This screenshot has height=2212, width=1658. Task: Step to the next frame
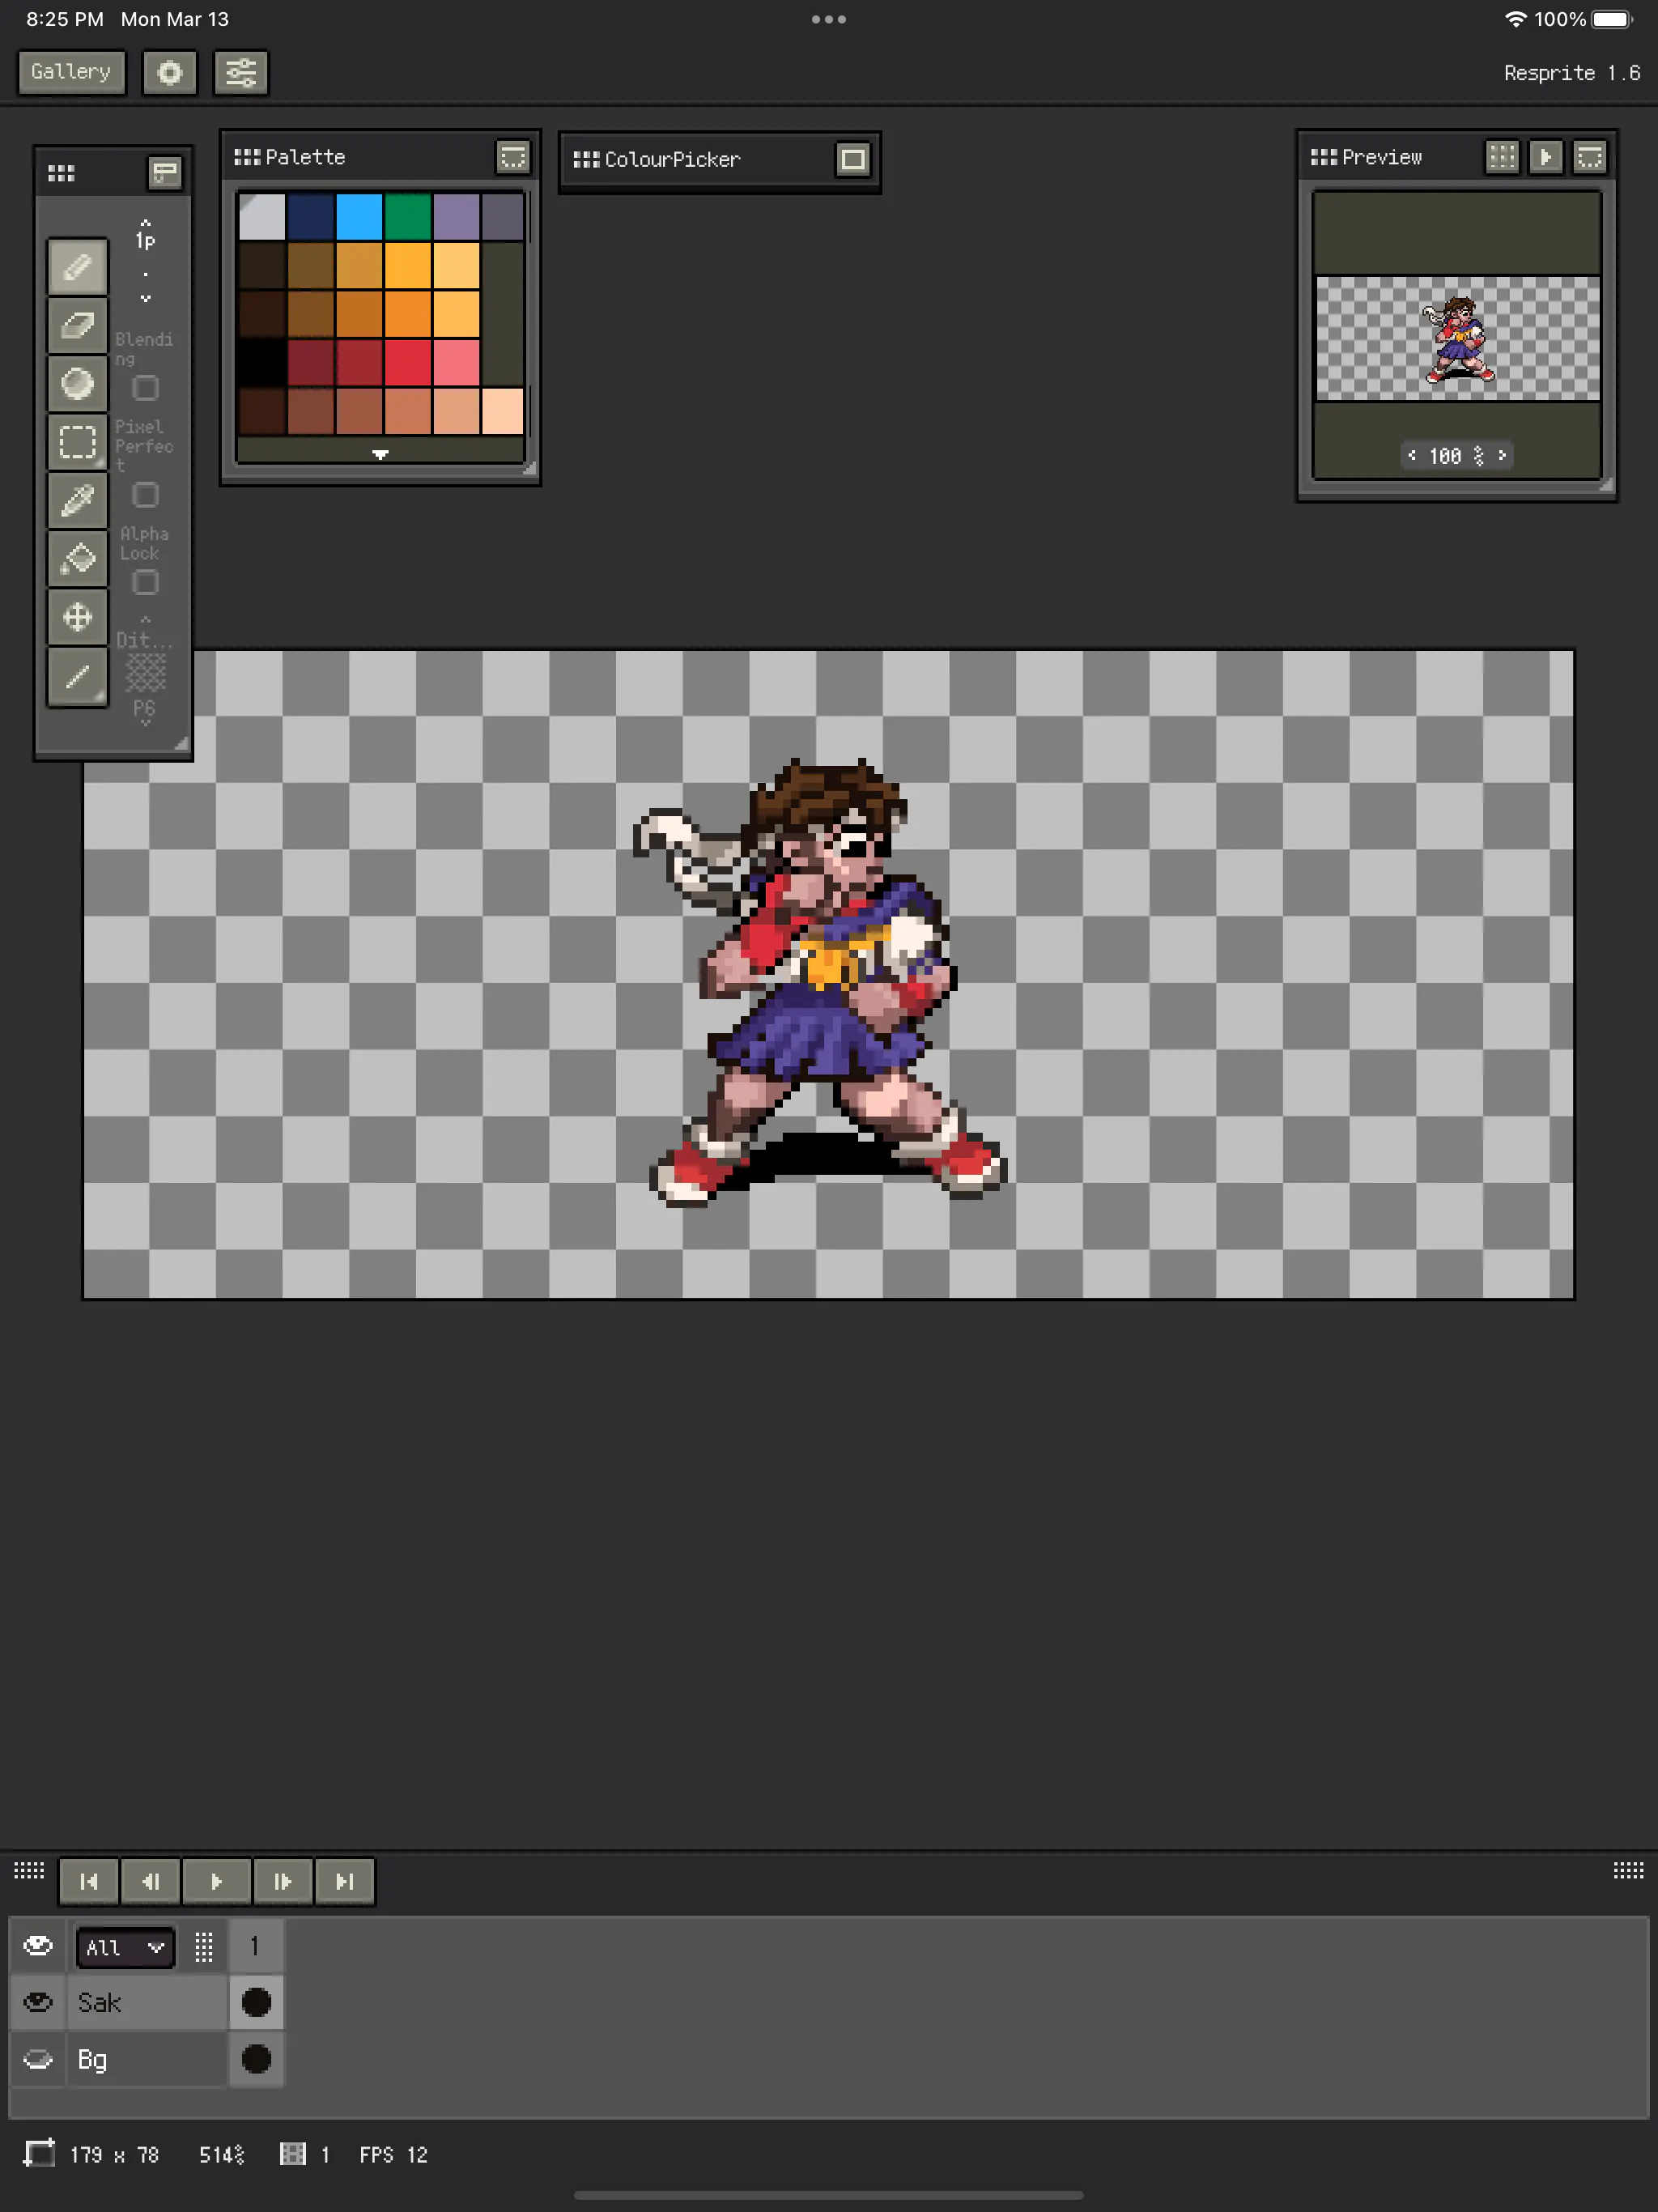coord(283,1881)
